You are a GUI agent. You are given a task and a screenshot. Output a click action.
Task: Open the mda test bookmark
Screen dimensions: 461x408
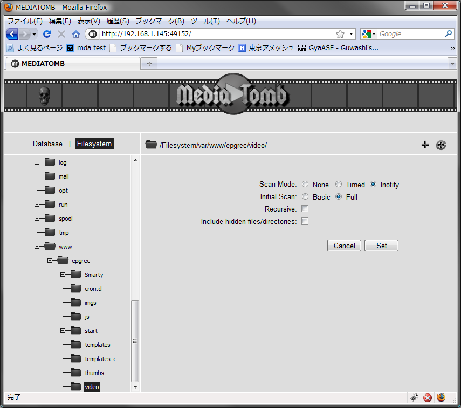click(86, 47)
